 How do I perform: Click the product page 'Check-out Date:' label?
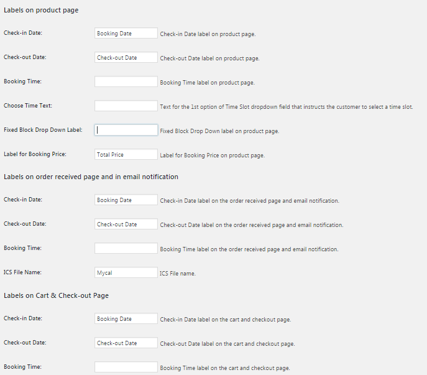25,57
